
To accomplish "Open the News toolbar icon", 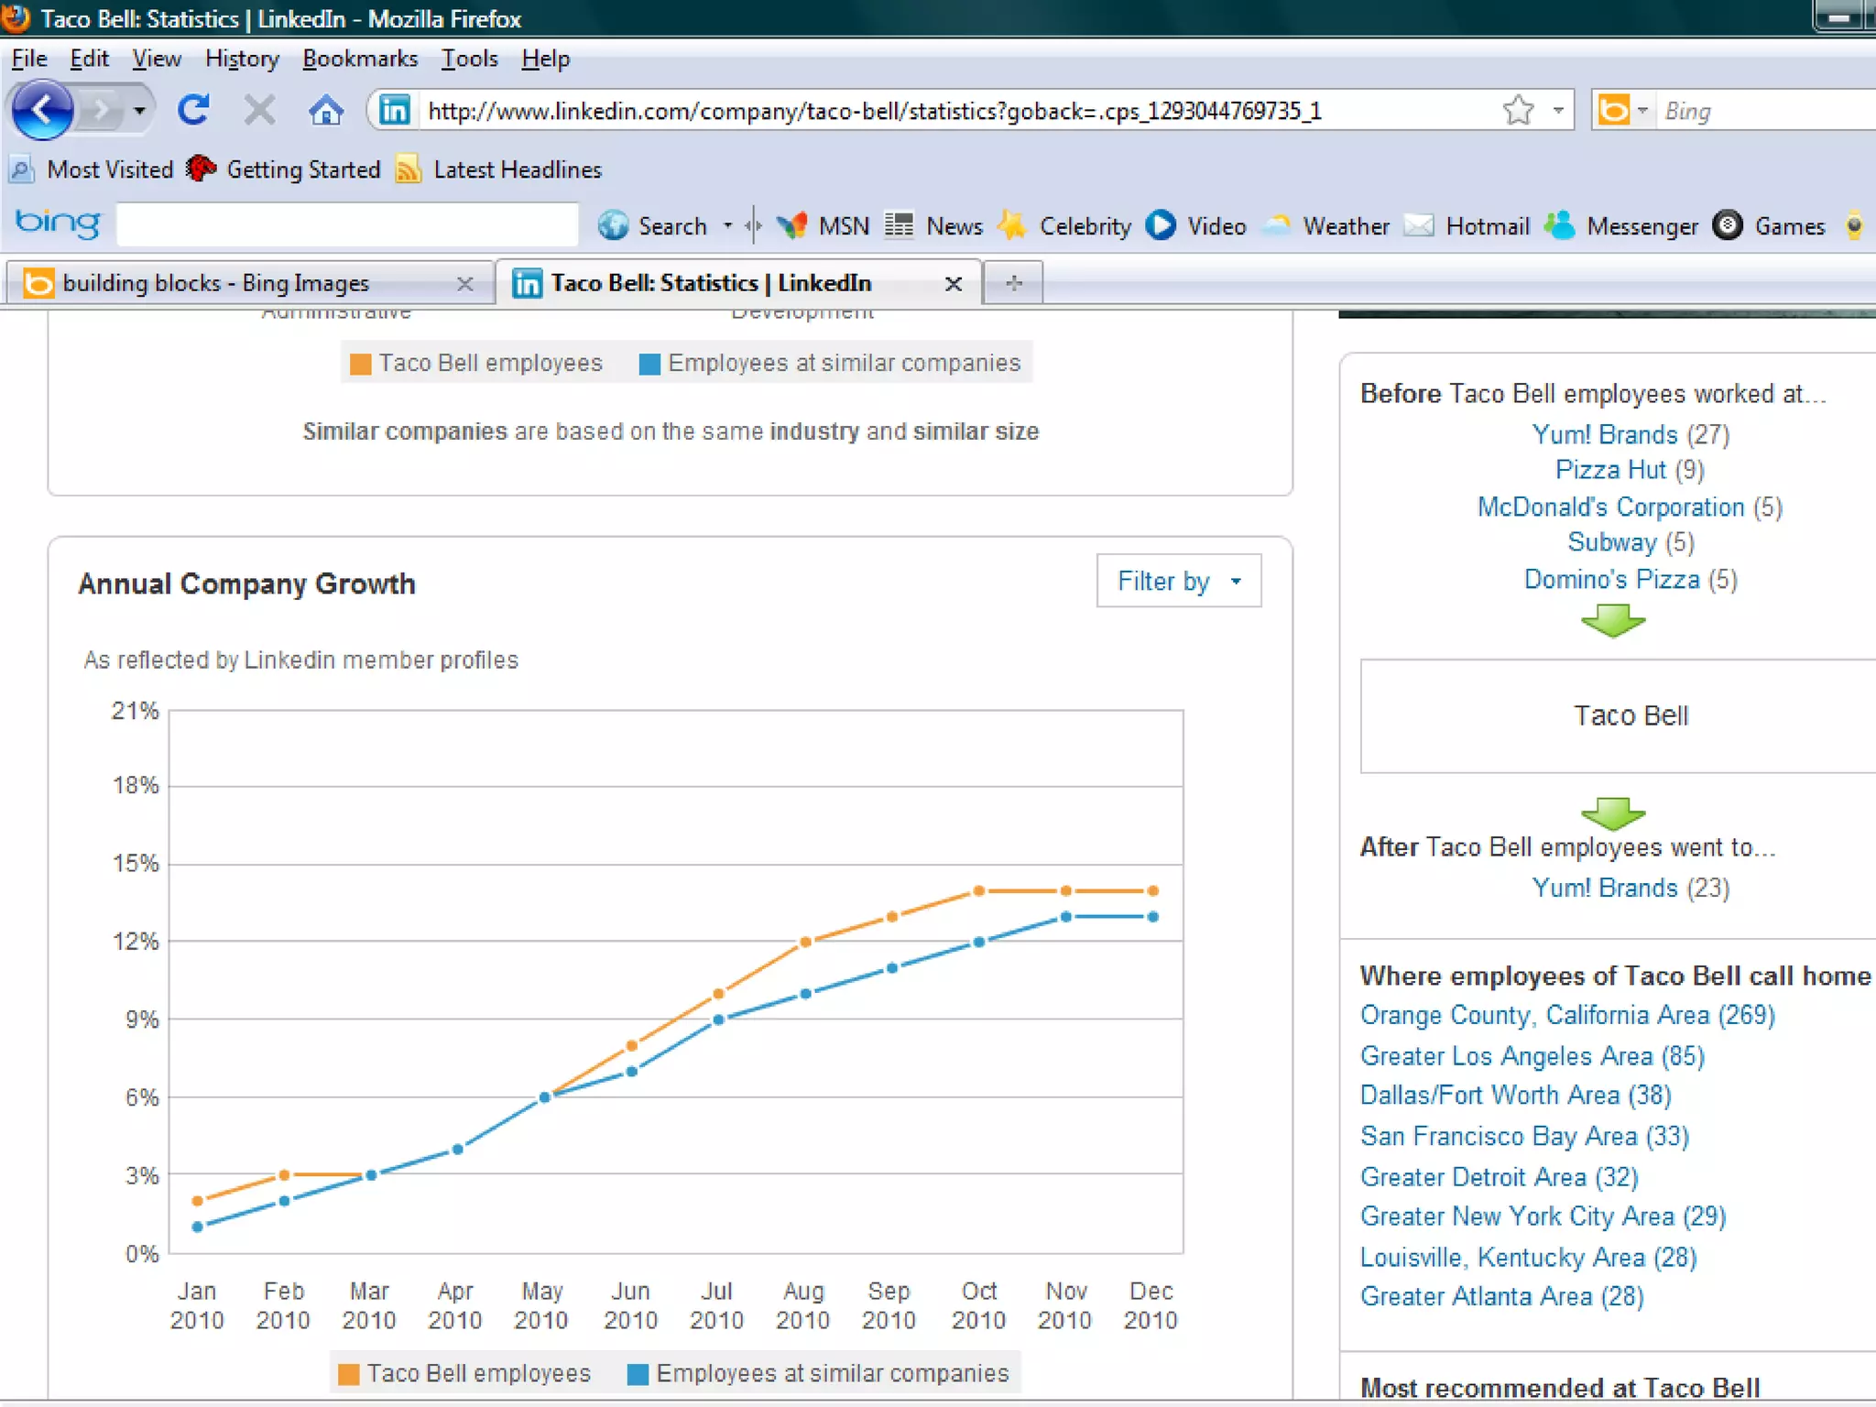I will coord(899,225).
